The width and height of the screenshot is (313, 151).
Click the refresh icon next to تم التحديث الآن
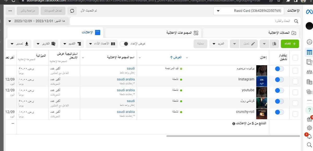click(x=72, y=11)
